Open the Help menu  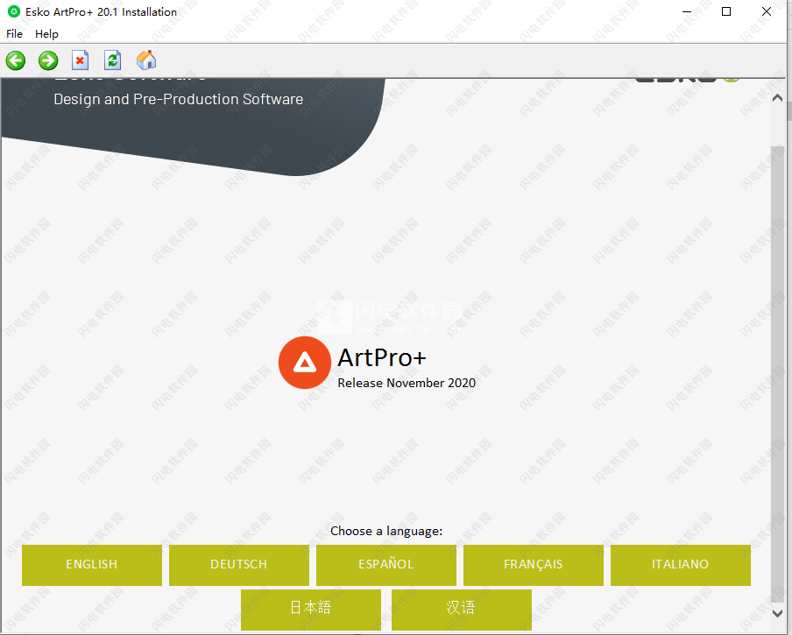(x=46, y=34)
